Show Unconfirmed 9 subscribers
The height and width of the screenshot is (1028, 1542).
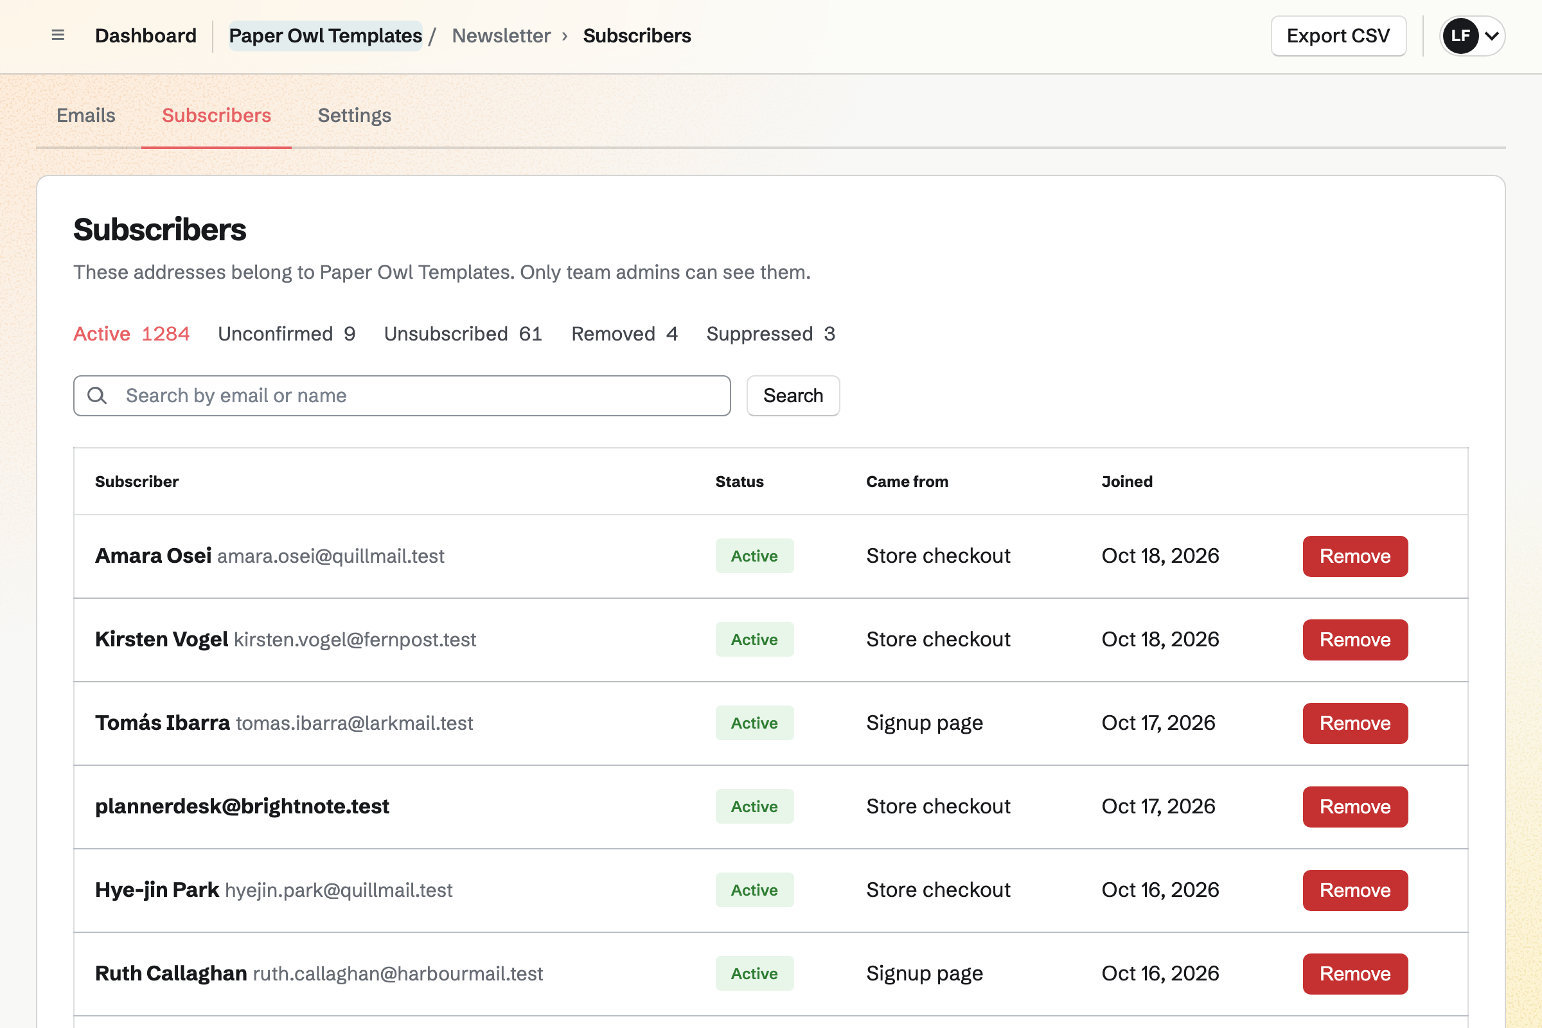tap(287, 333)
